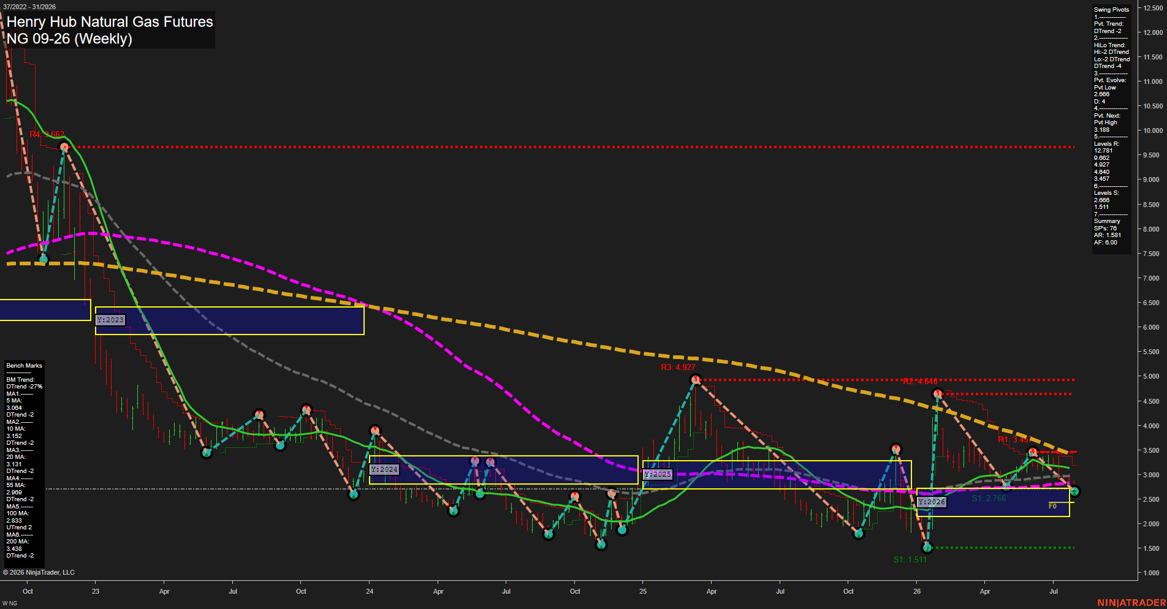The width and height of the screenshot is (1167, 609).
Task: Click the 100 MA: label
Action: pos(17,513)
